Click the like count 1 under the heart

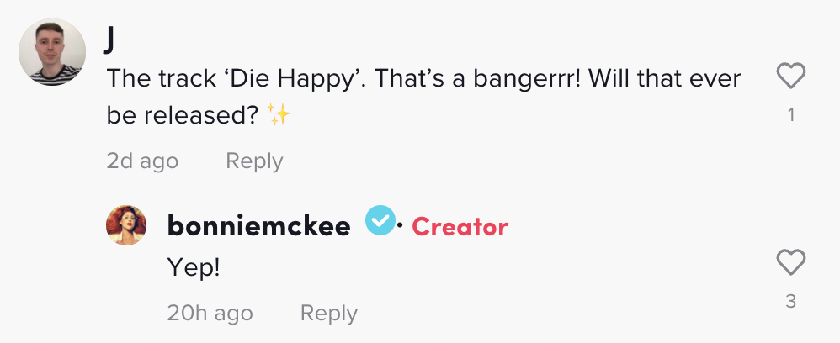[791, 114]
